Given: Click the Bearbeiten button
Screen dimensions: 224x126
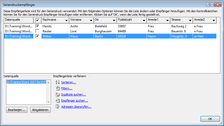Looking at the screenshot, I should point(17,110).
